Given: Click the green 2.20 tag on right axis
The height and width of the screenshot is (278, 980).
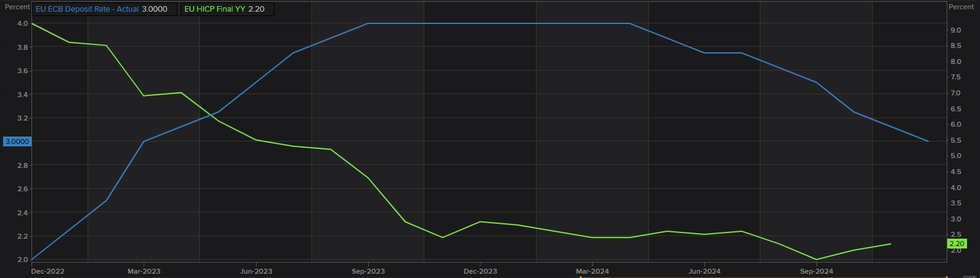Looking at the screenshot, I should (x=957, y=244).
